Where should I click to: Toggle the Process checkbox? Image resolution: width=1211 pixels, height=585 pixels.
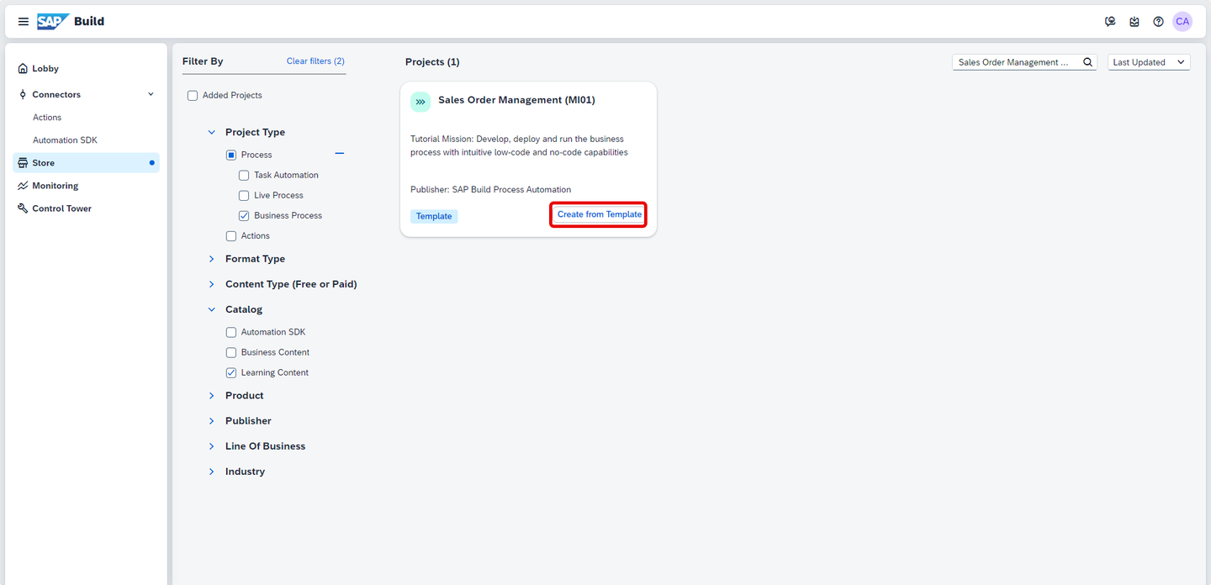[231, 155]
